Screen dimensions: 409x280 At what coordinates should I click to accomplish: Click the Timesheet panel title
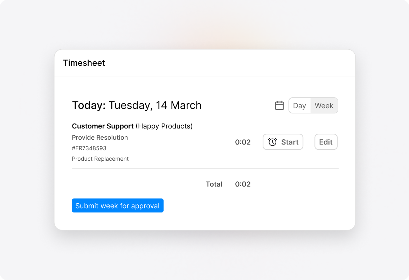click(84, 63)
